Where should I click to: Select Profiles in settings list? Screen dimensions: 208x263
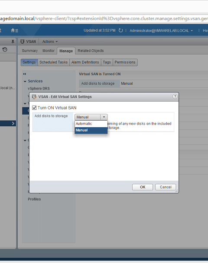[x=34, y=199]
